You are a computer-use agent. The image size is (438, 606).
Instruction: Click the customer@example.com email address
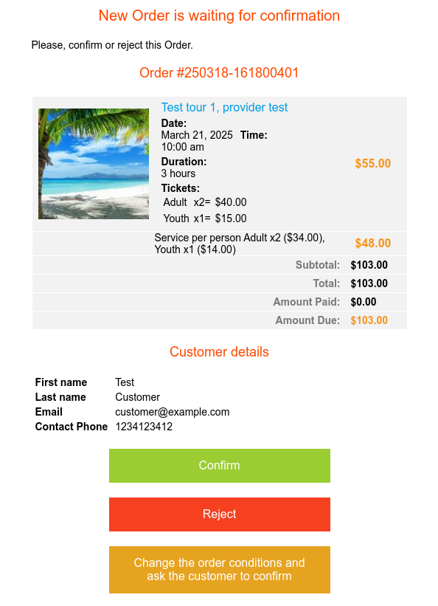click(x=173, y=412)
